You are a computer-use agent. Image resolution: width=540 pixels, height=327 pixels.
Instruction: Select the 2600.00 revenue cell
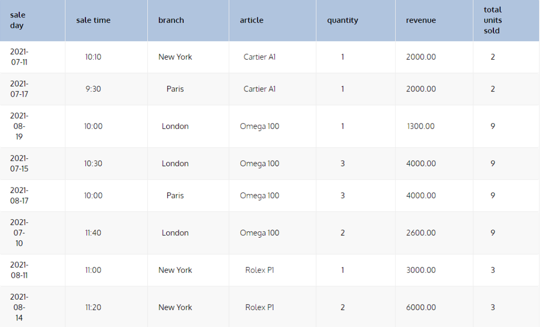[x=421, y=233]
